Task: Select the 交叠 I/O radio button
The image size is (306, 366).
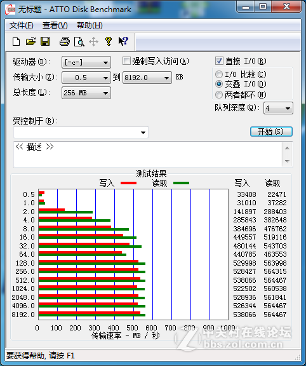Action: tap(219, 84)
